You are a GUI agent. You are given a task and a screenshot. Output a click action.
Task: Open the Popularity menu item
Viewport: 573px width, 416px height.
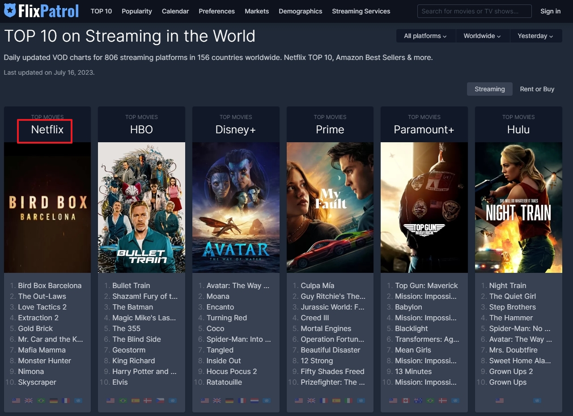(137, 11)
